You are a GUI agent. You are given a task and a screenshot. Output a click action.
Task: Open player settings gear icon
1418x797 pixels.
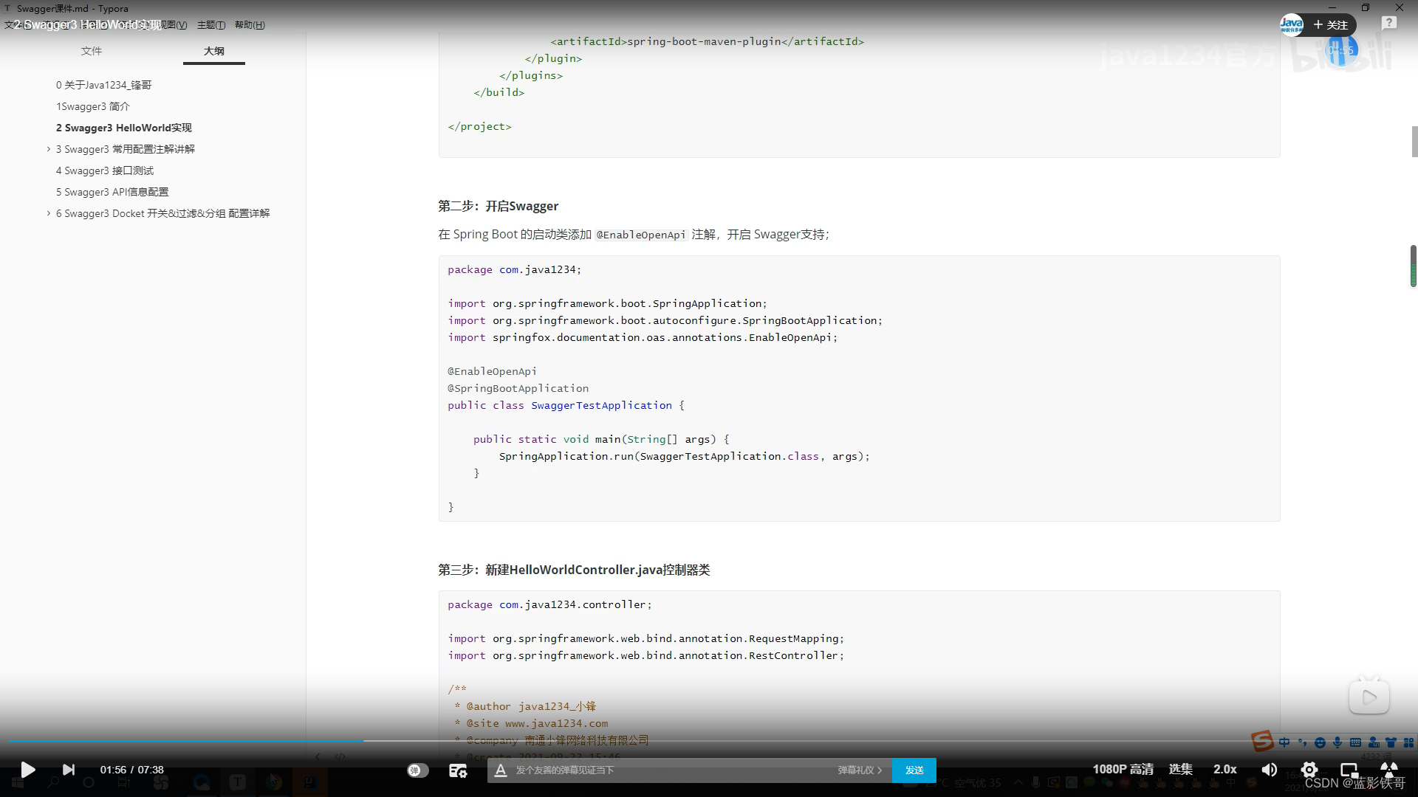pyautogui.click(x=1309, y=770)
